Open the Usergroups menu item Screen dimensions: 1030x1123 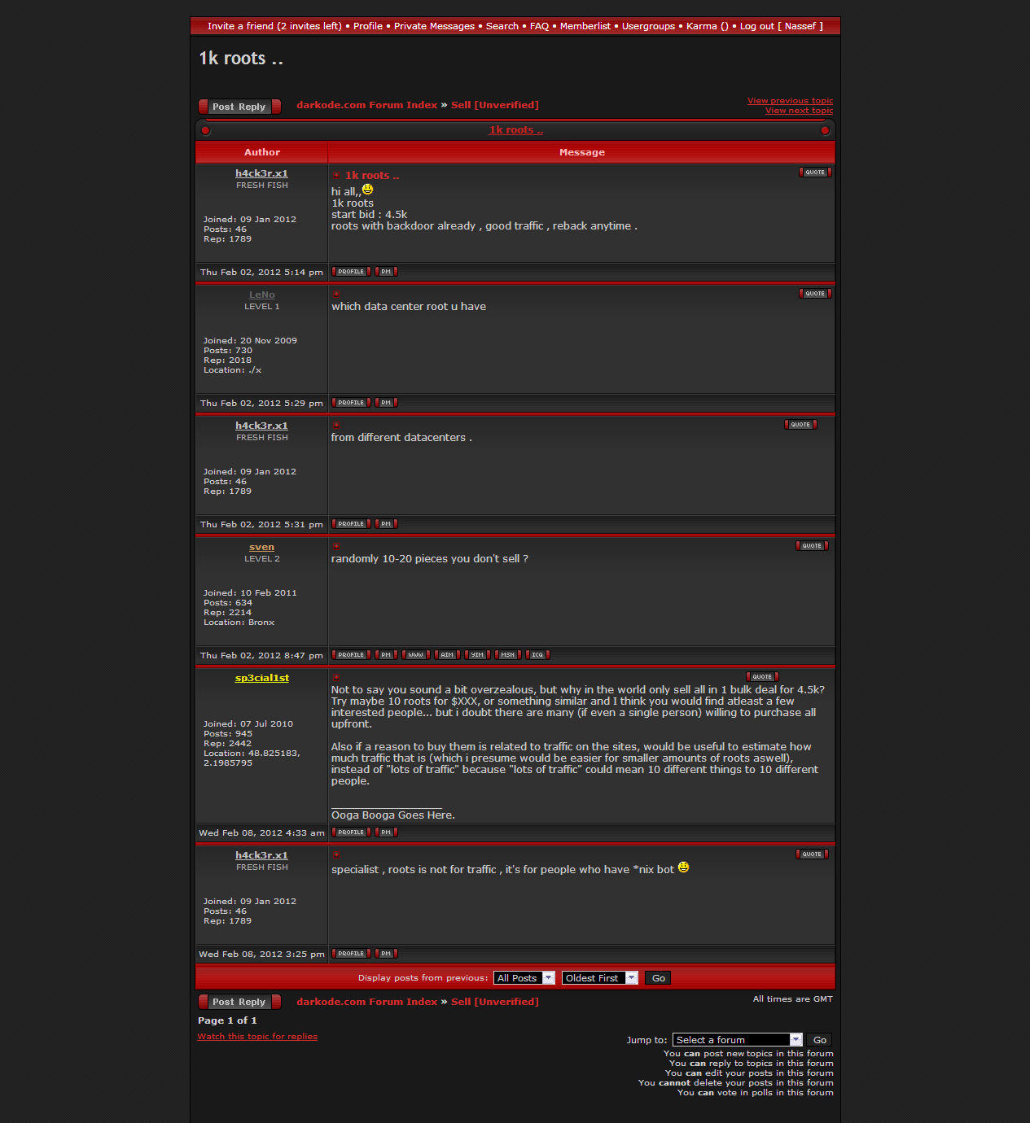point(648,26)
